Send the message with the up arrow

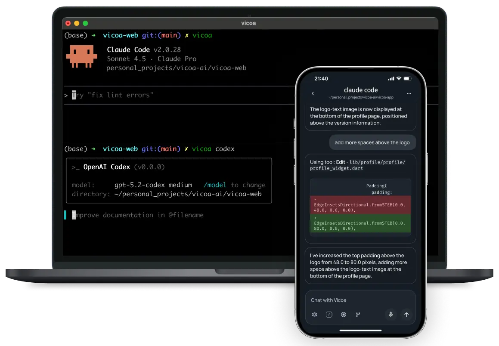[406, 314]
